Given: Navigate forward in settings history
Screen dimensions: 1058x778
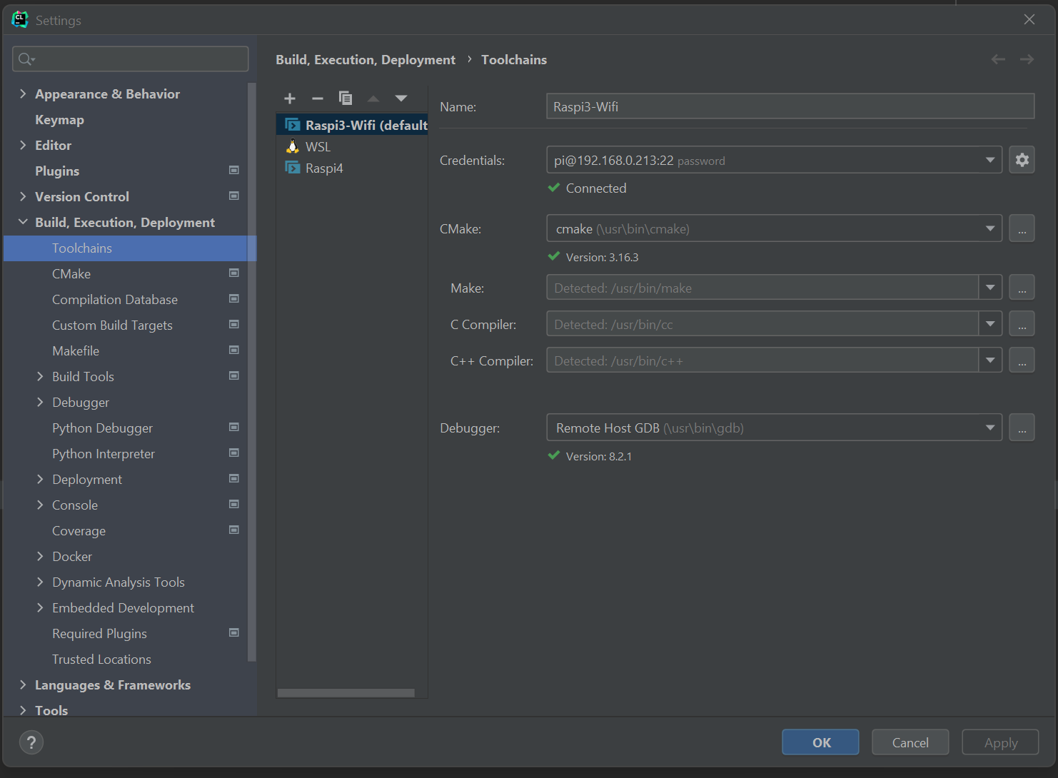Looking at the screenshot, I should 1027,59.
